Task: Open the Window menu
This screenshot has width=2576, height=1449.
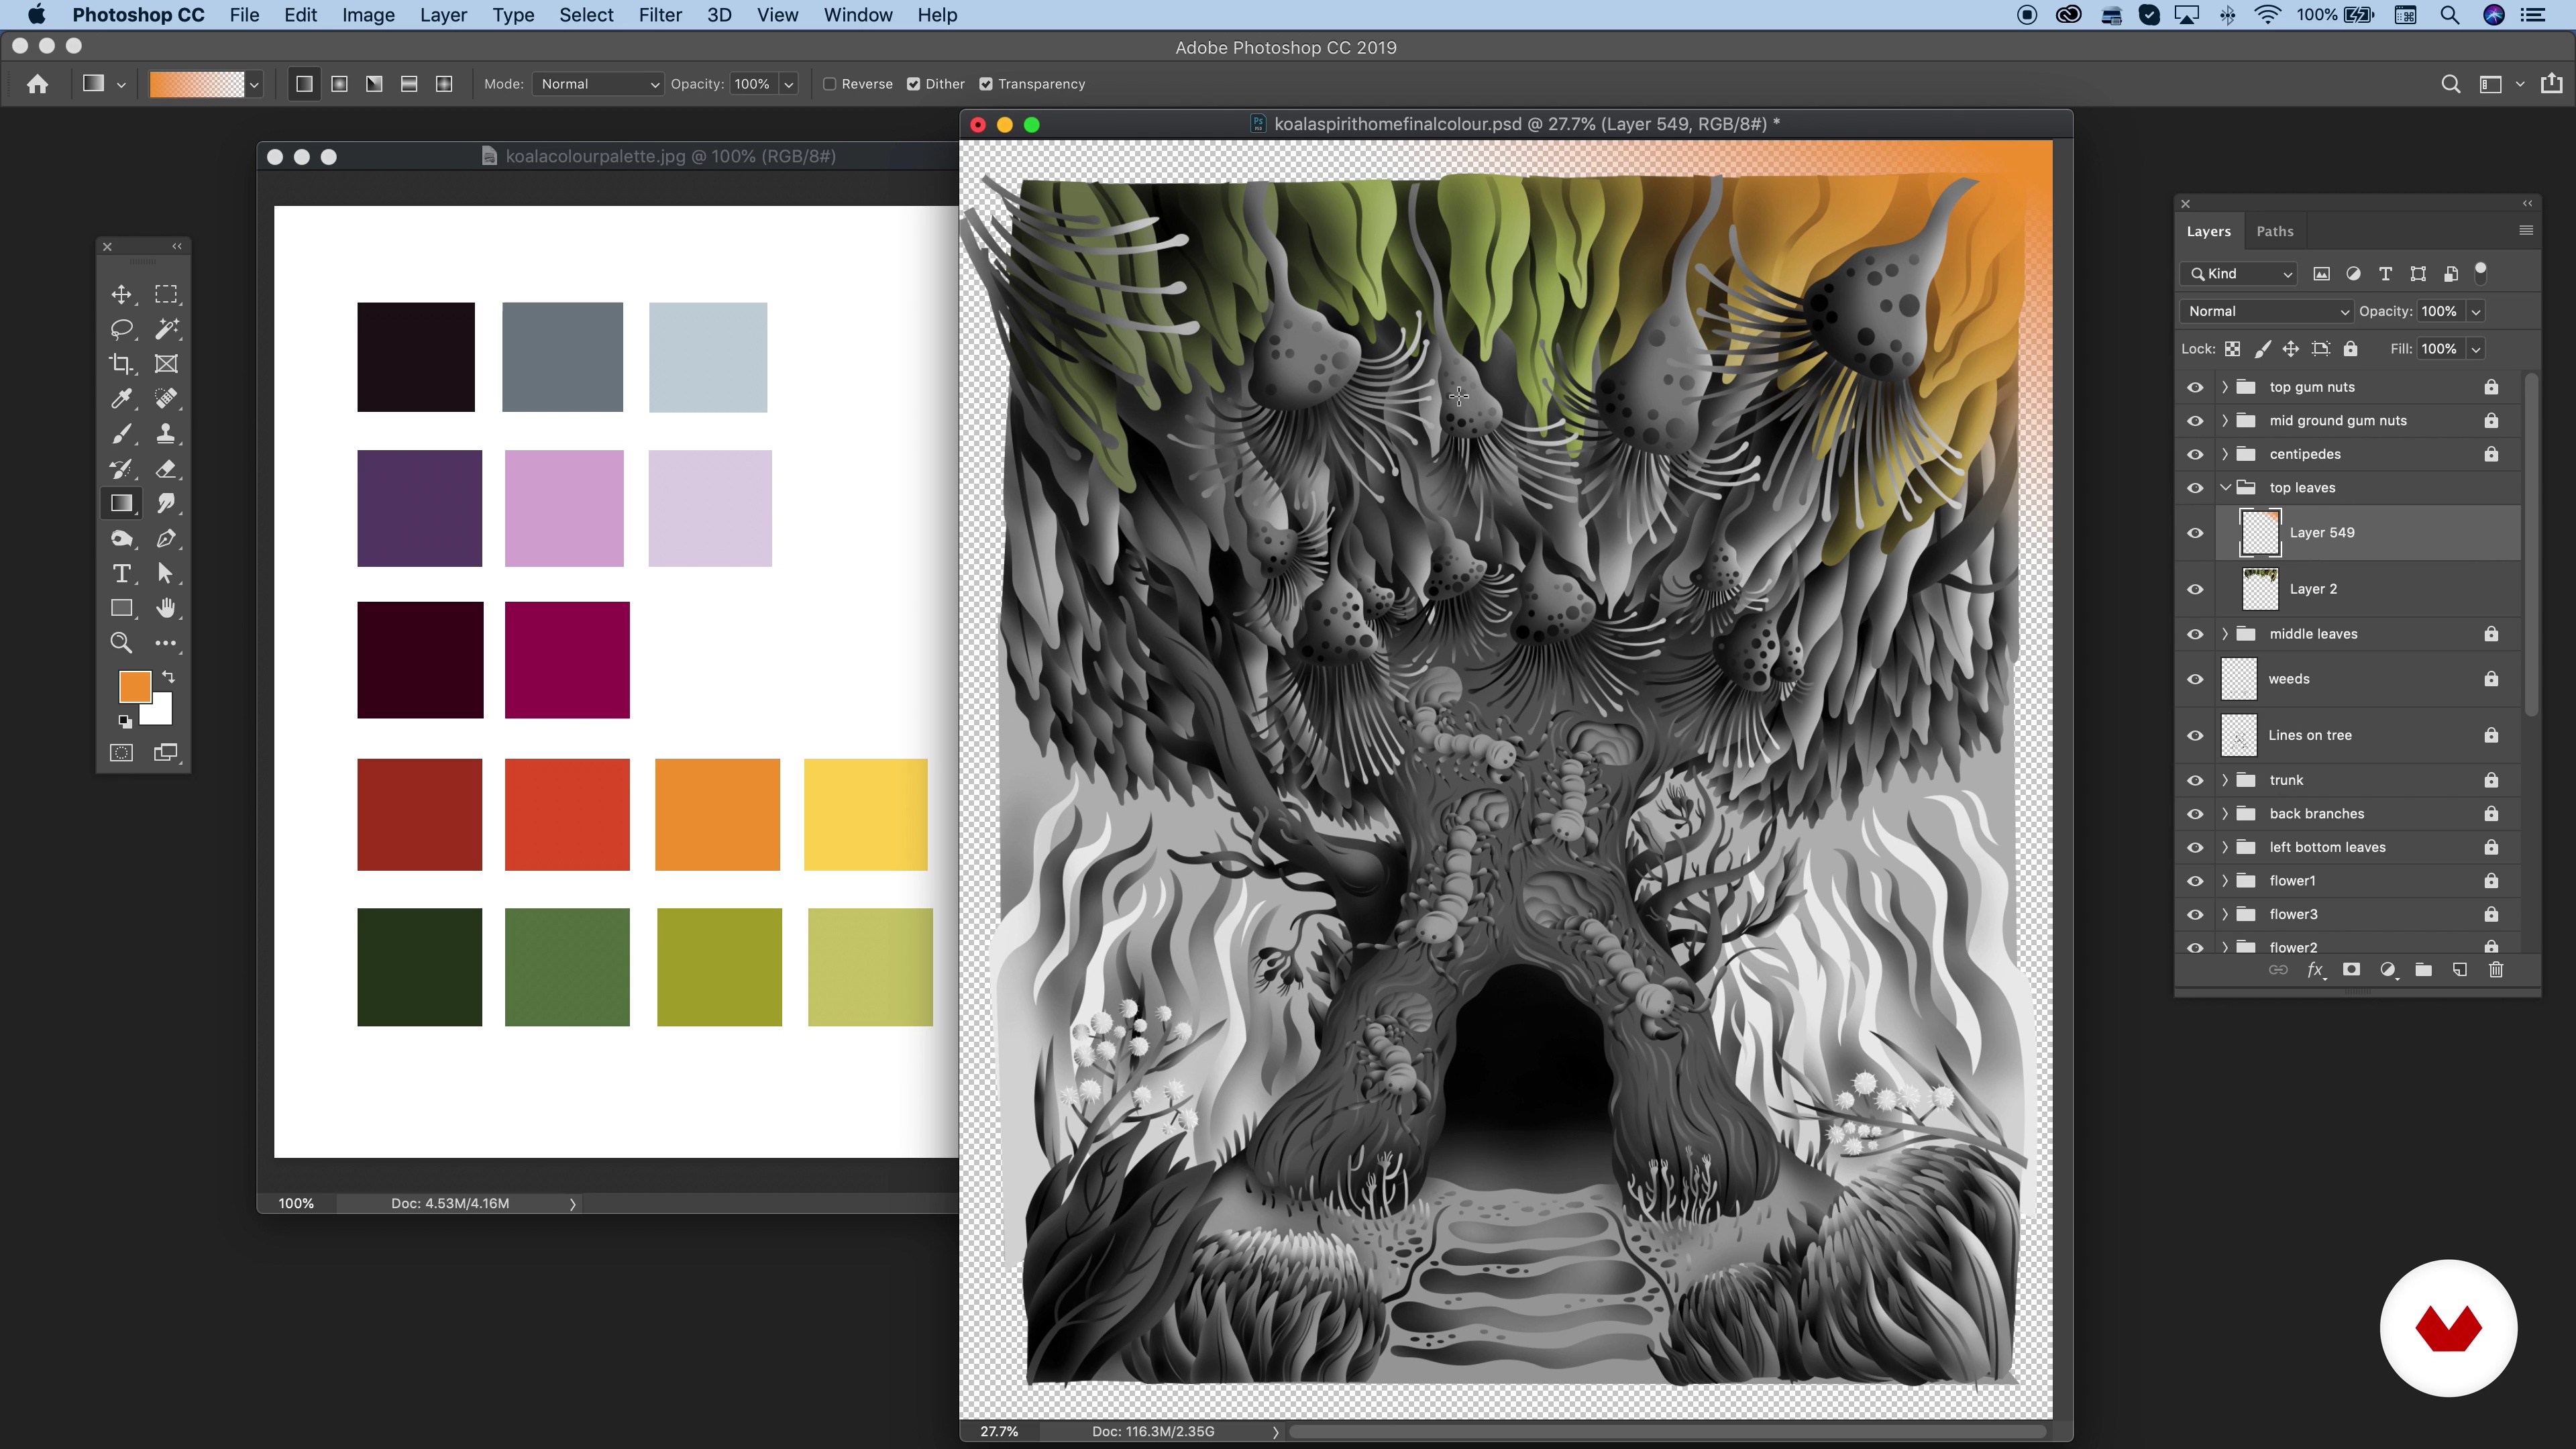Action: coord(858,15)
